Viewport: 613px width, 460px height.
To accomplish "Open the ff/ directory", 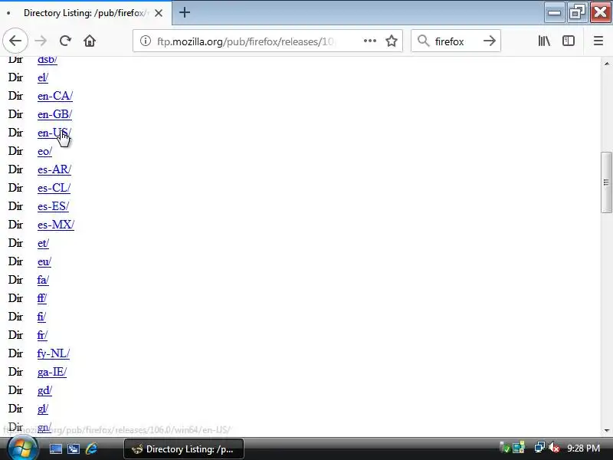I will click(42, 298).
